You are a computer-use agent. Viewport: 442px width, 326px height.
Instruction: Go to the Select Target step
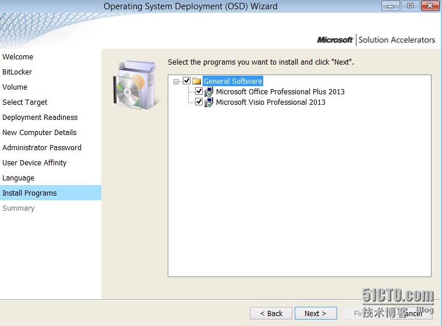coord(25,102)
